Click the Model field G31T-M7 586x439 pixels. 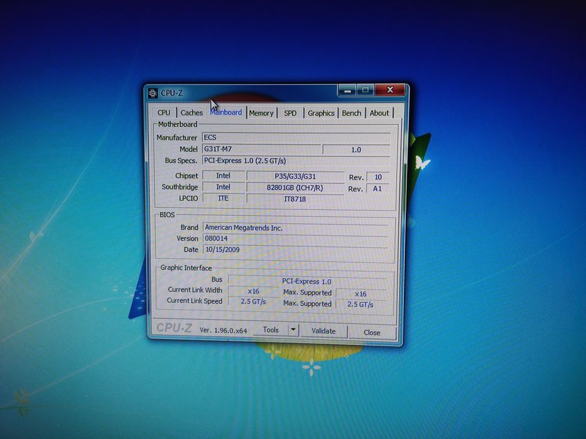coord(261,149)
